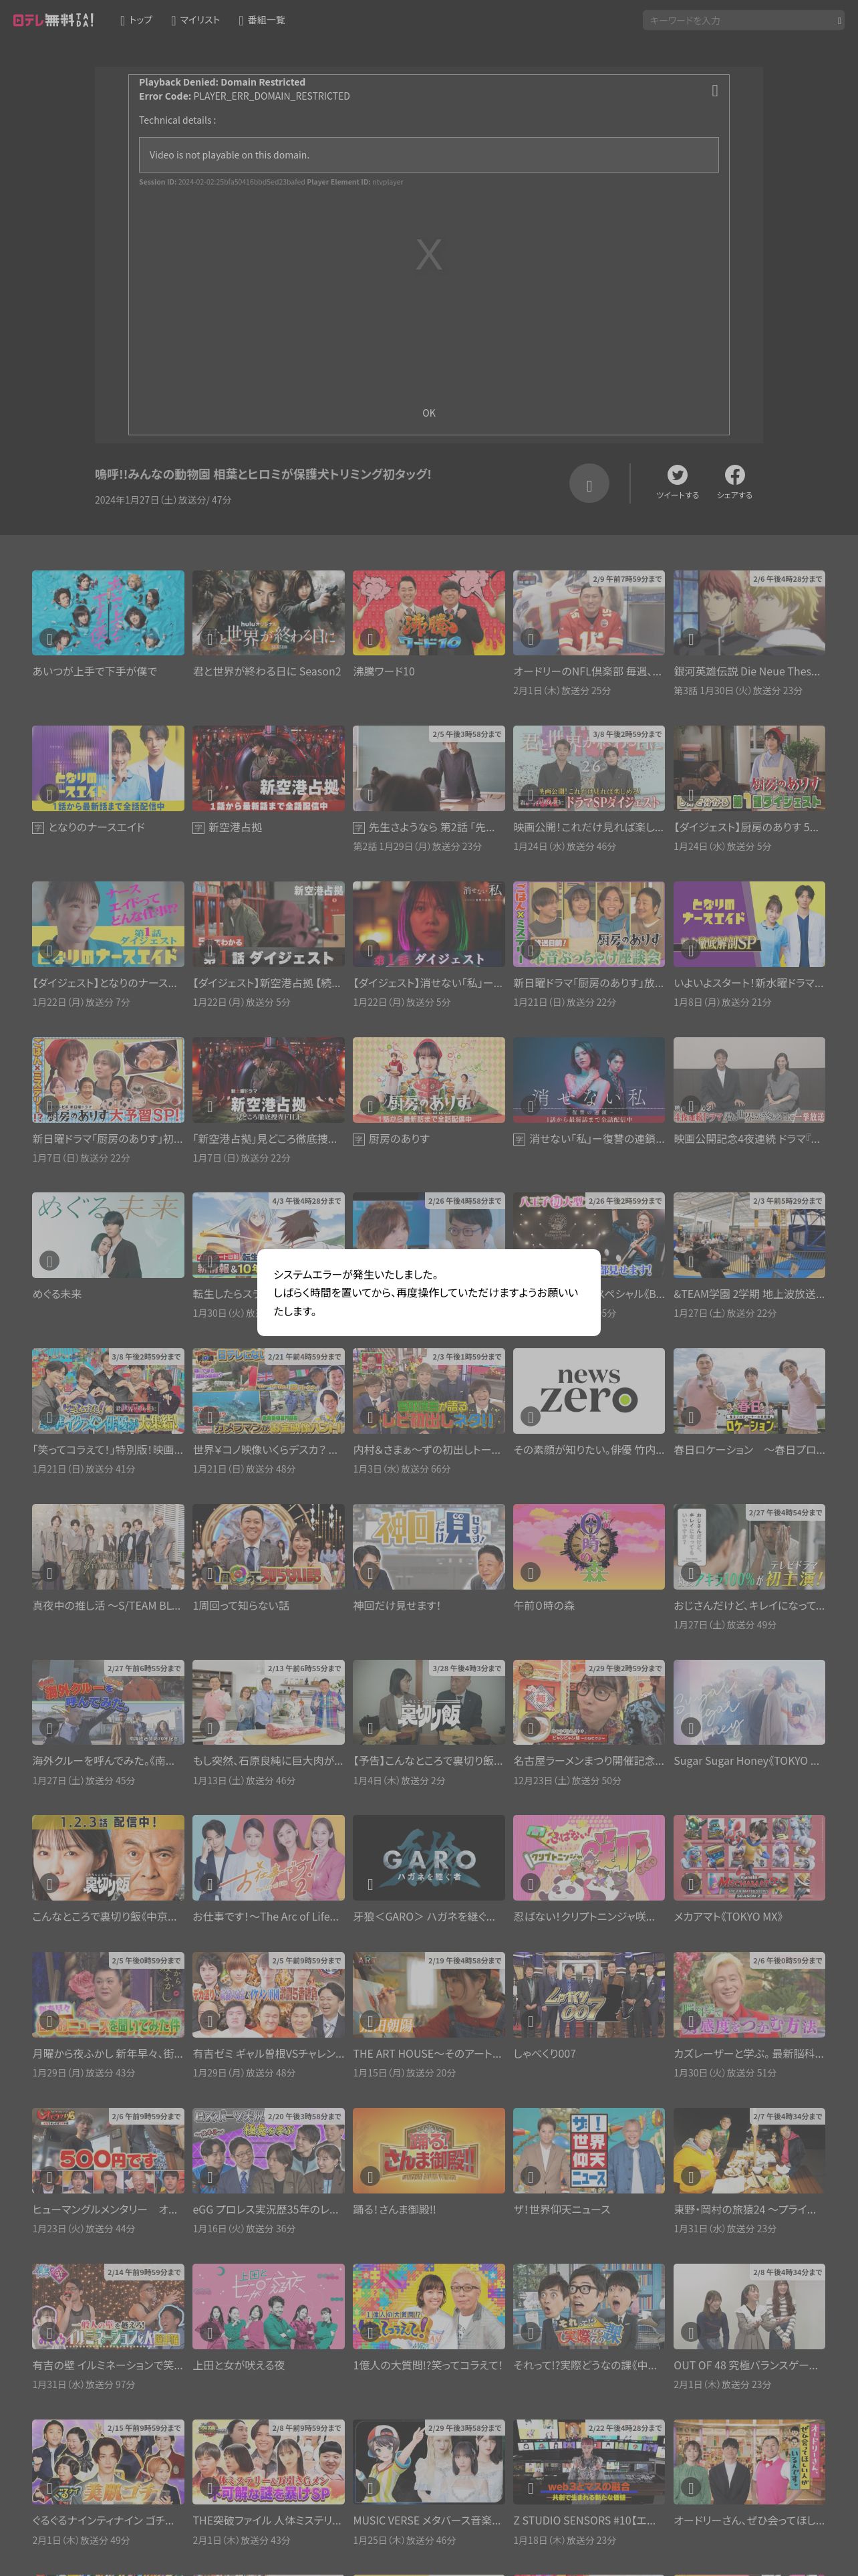Open カズレーザーと学ぶ thumbnail

pos(749,1995)
